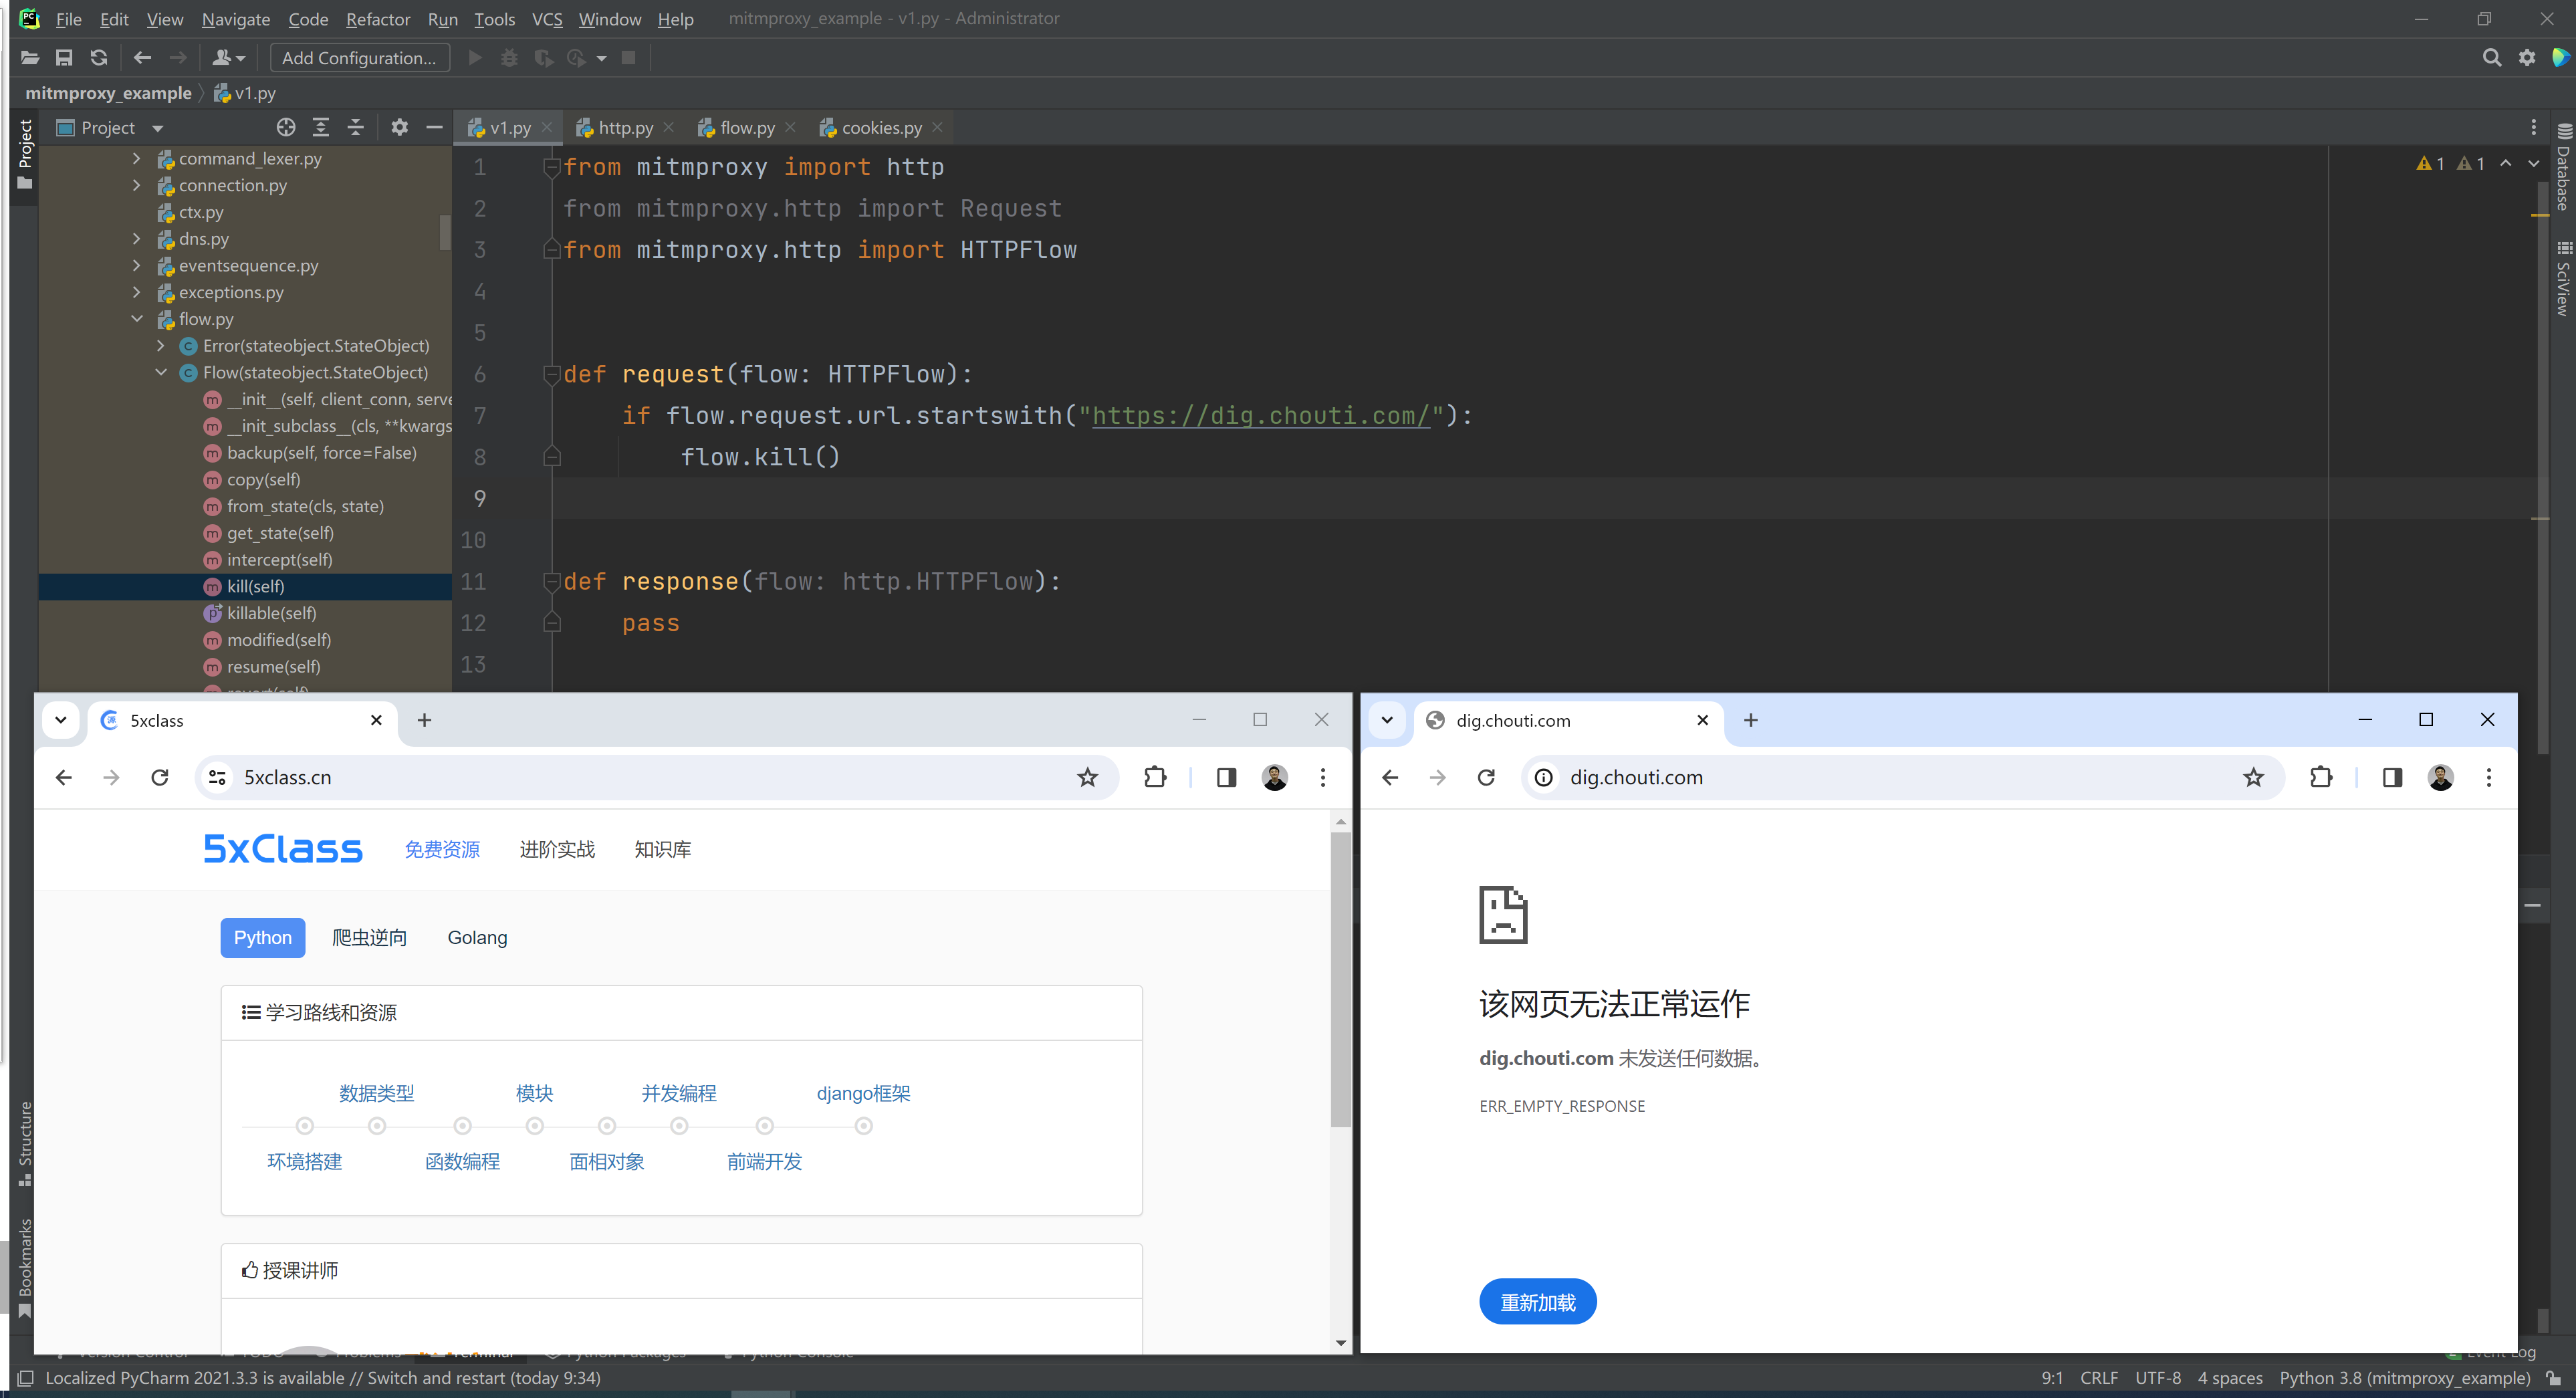Open the Navigate menu
2576x1398 pixels.
tap(236, 19)
